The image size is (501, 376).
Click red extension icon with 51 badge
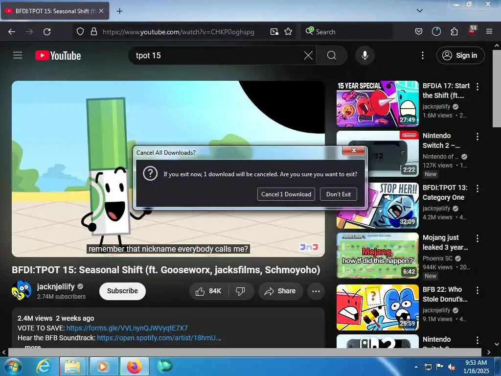point(472,30)
